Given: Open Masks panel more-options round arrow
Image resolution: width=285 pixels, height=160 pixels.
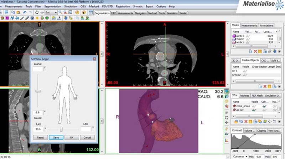Looking at the screenshot, I should 279,52.
